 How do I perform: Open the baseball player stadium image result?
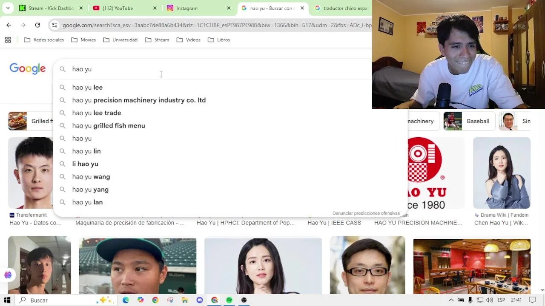coord(138,266)
